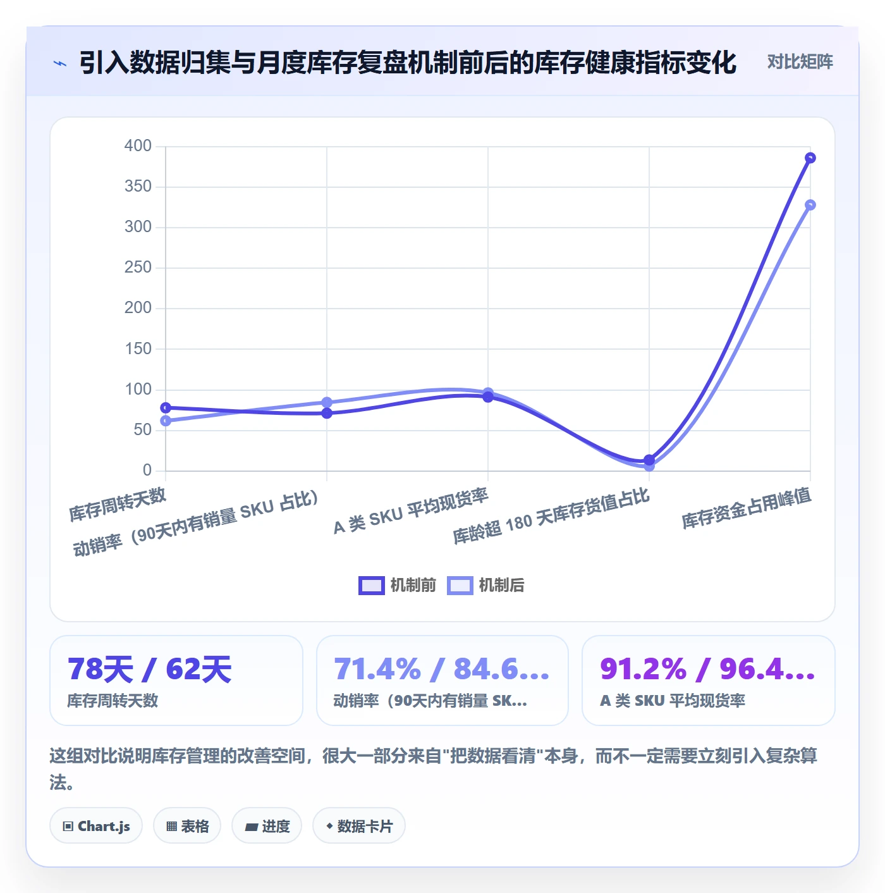Click the y-axis value 100
Screen dimensions: 885x893
[138, 390]
